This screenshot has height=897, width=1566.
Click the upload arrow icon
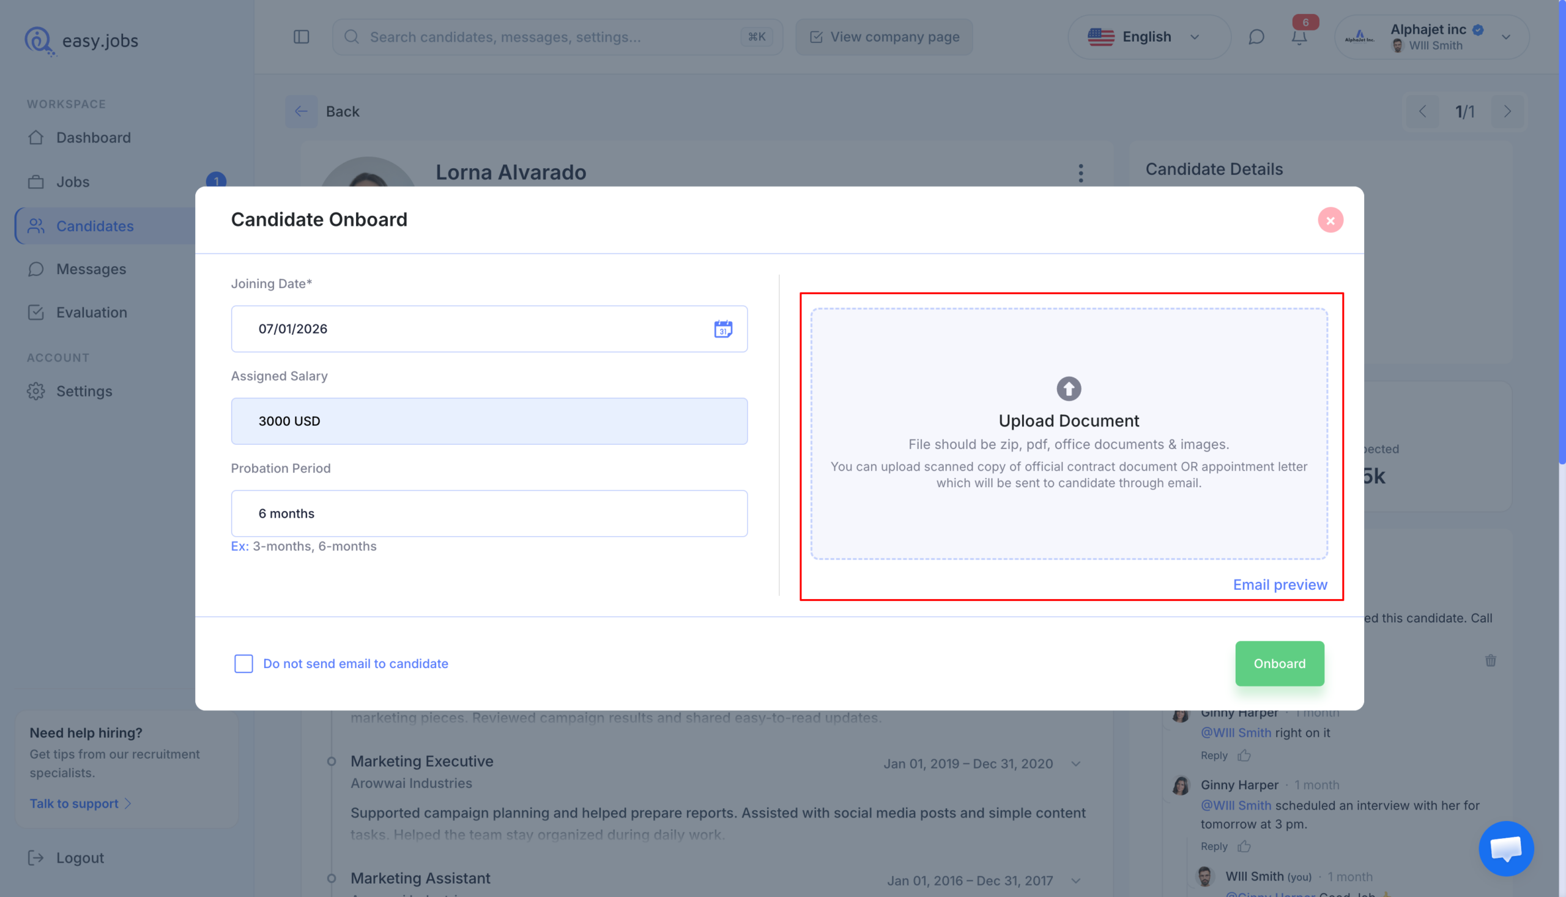point(1069,389)
